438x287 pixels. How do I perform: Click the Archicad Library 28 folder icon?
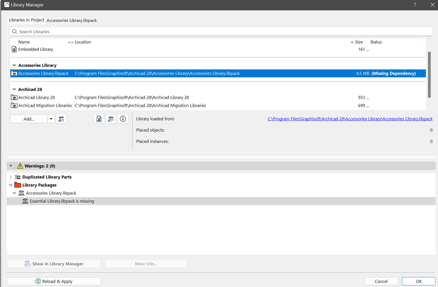[x=14, y=97]
